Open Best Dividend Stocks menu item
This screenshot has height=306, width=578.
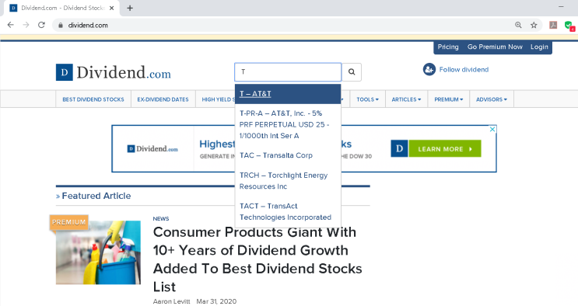93,99
